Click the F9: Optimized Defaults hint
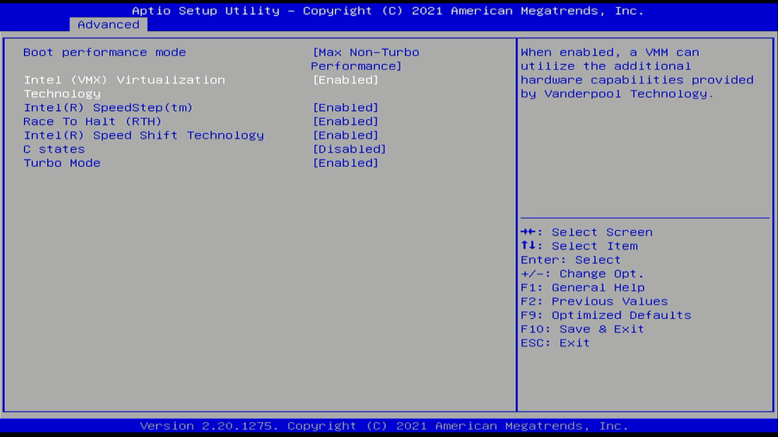 pos(606,316)
